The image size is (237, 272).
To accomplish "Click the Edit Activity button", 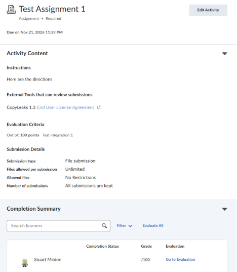I will click(x=208, y=10).
